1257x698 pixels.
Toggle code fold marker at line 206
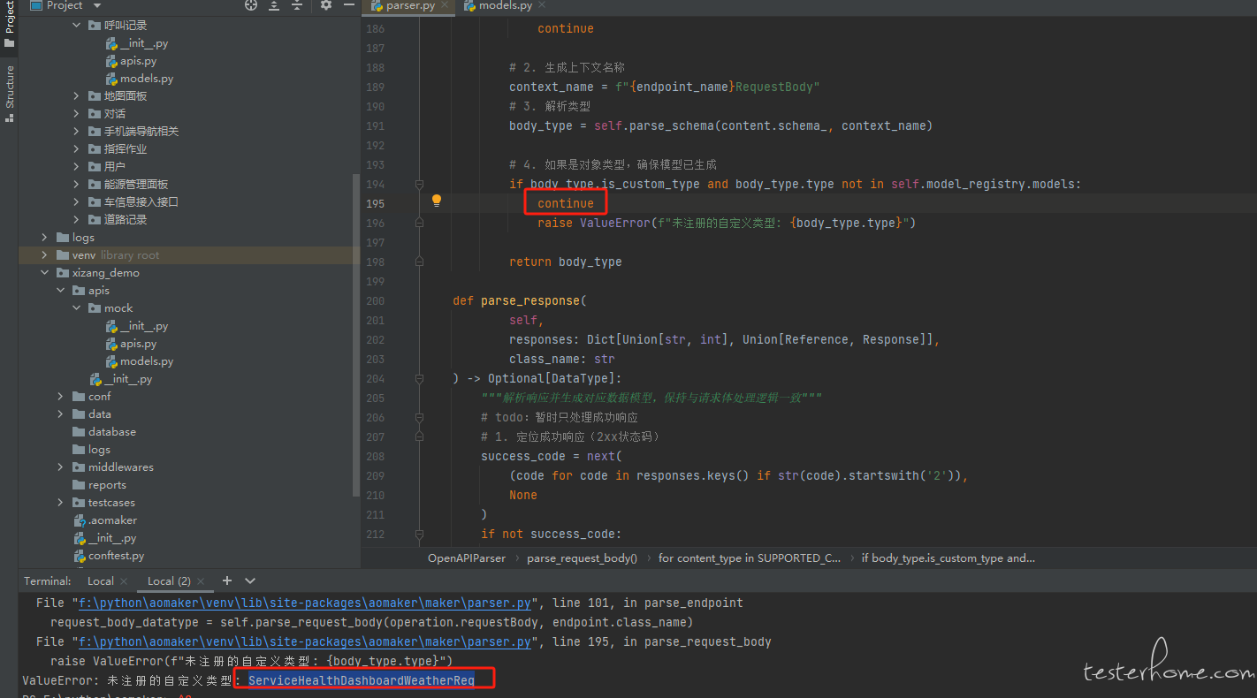point(420,418)
